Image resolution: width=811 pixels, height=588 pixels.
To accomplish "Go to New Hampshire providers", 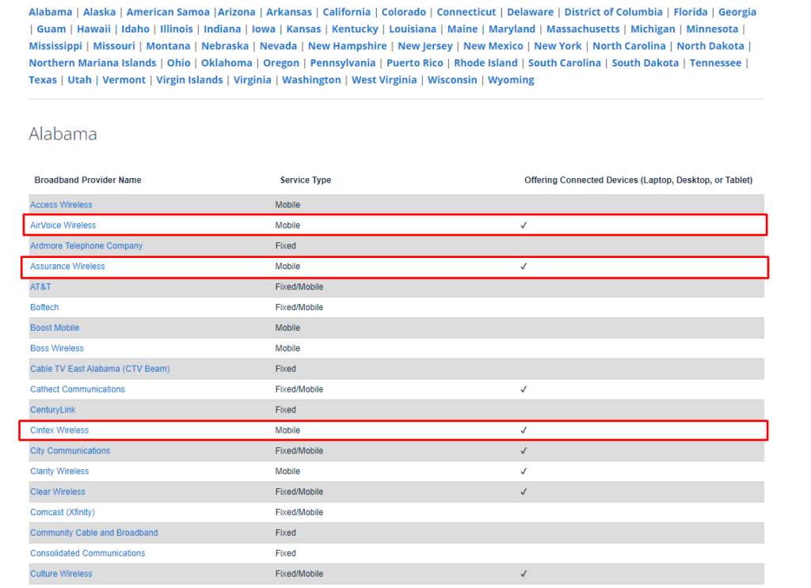I will click(347, 46).
